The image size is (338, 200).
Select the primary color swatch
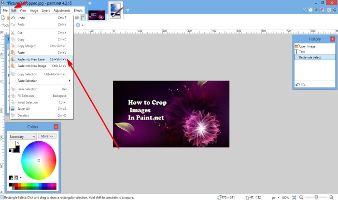click(12, 145)
